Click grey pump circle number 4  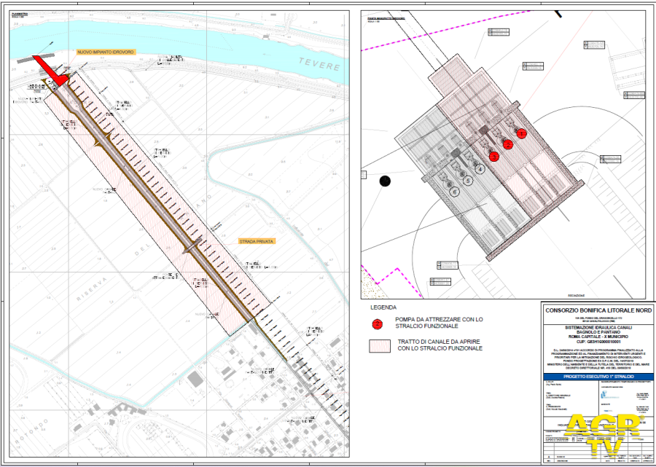[x=480, y=168]
